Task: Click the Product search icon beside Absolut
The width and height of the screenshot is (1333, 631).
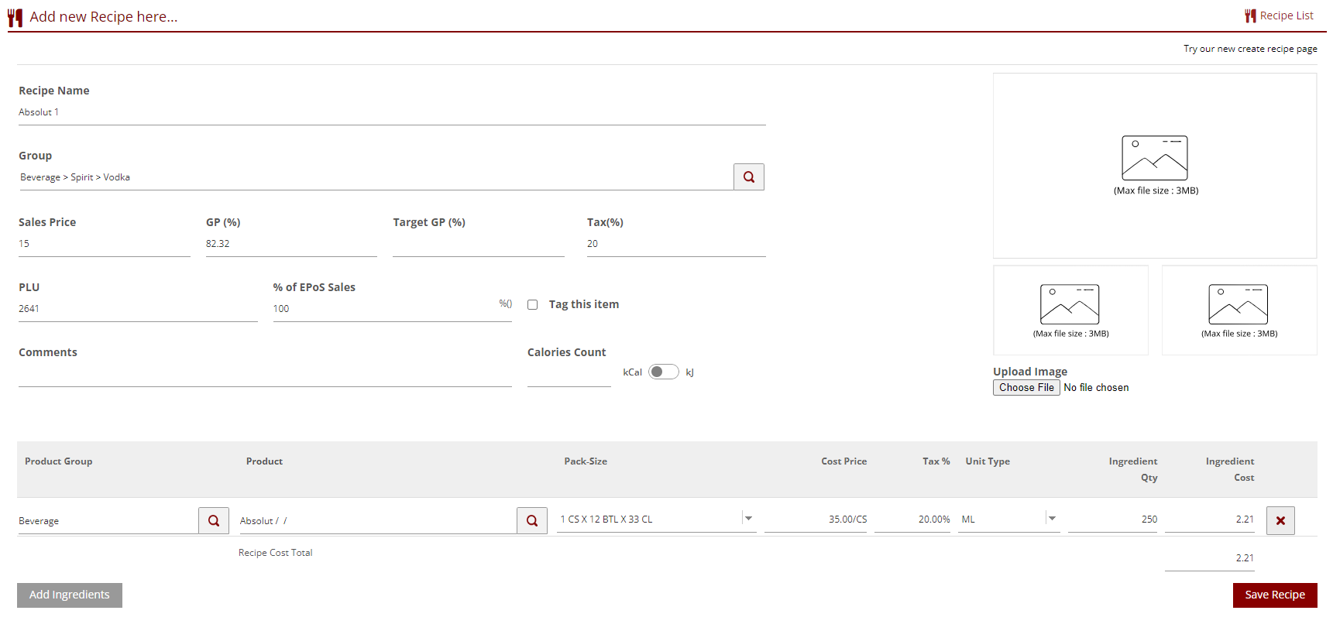Action: [531, 521]
